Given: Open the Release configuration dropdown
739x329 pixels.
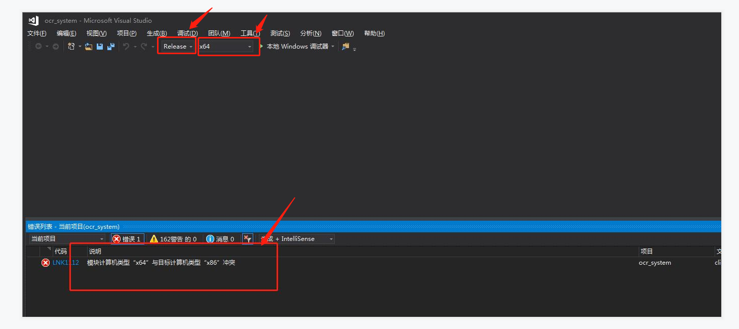Looking at the screenshot, I should tap(177, 46).
